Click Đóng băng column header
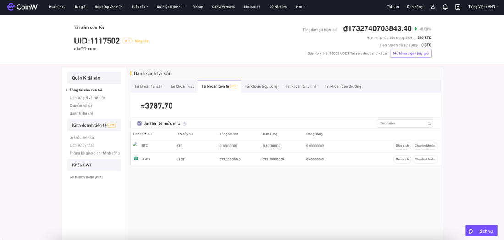Screen dimensions: 504x240 [314, 134]
